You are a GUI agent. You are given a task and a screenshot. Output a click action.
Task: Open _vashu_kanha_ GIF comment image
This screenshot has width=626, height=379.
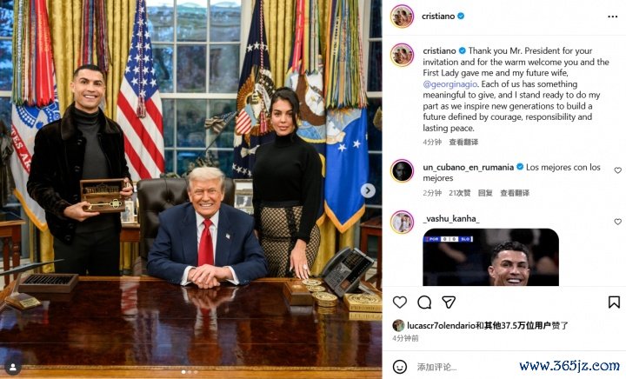490,257
